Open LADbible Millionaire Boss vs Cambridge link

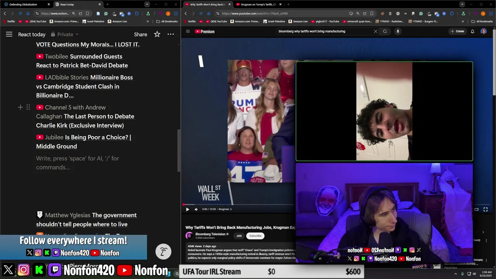point(84,86)
